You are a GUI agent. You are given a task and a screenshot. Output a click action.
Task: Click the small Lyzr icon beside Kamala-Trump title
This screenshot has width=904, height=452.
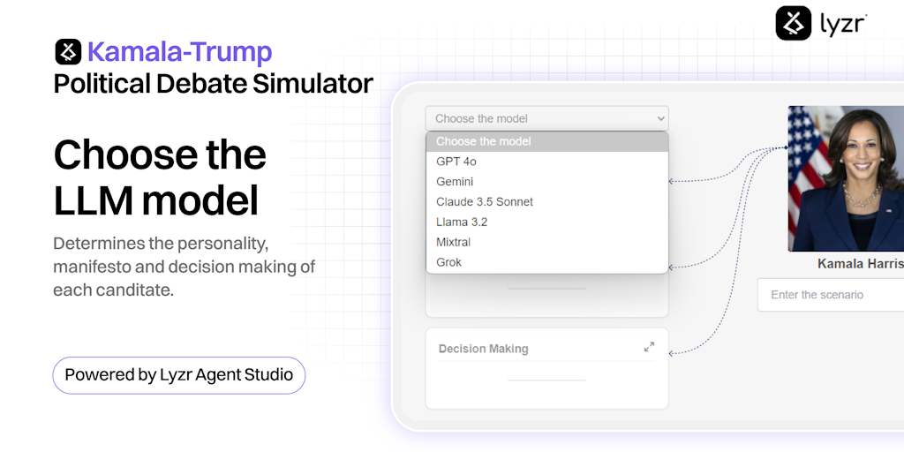point(68,52)
